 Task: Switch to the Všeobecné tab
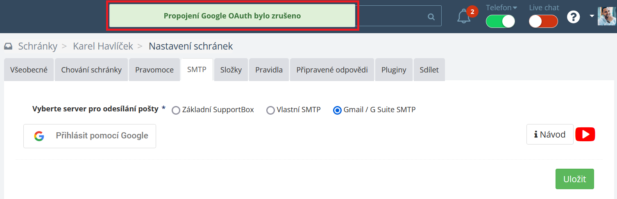(x=29, y=70)
